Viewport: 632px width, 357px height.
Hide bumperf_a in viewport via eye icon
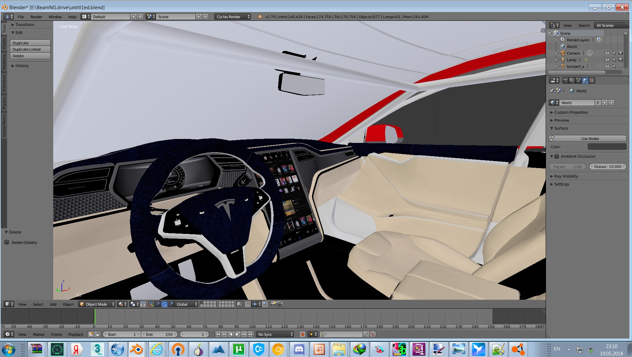pyautogui.click(x=607, y=66)
